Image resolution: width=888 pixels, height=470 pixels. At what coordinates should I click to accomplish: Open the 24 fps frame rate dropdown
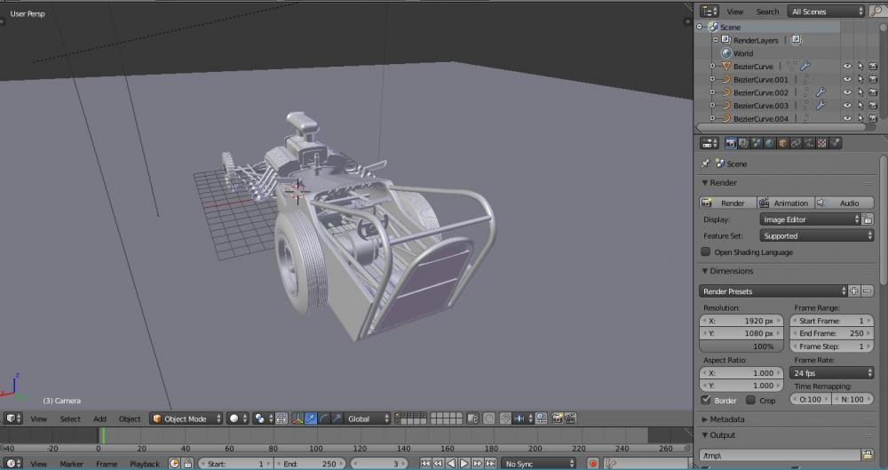click(x=831, y=373)
